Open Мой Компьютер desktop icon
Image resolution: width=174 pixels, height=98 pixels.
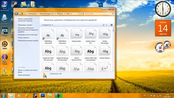click(x=4, y=6)
